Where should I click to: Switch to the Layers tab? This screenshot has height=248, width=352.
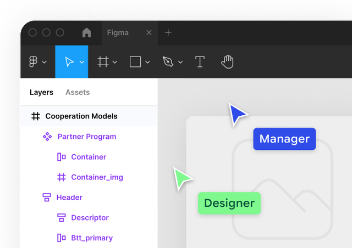42,92
